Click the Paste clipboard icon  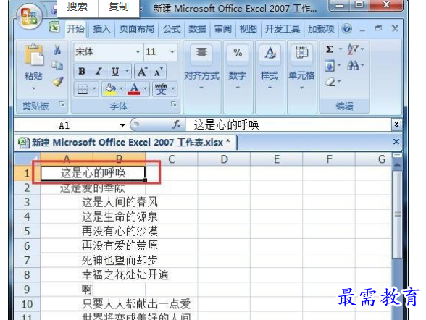[33, 55]
